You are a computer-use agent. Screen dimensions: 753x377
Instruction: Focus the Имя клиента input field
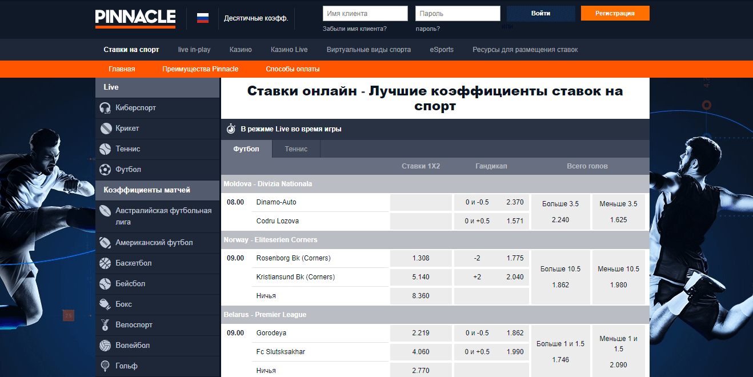365,13
